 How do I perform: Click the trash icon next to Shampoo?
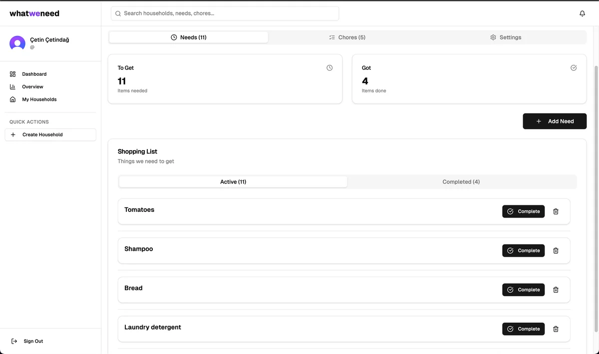click(556, 251)
